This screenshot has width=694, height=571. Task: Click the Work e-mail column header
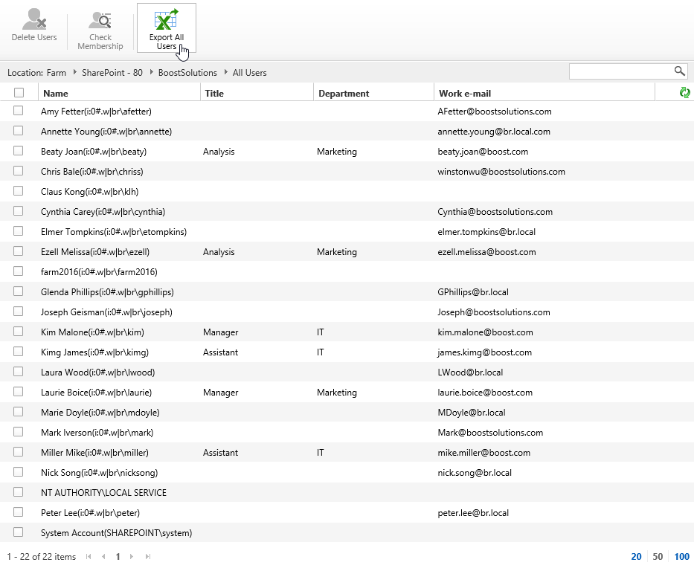click(465, 94)
